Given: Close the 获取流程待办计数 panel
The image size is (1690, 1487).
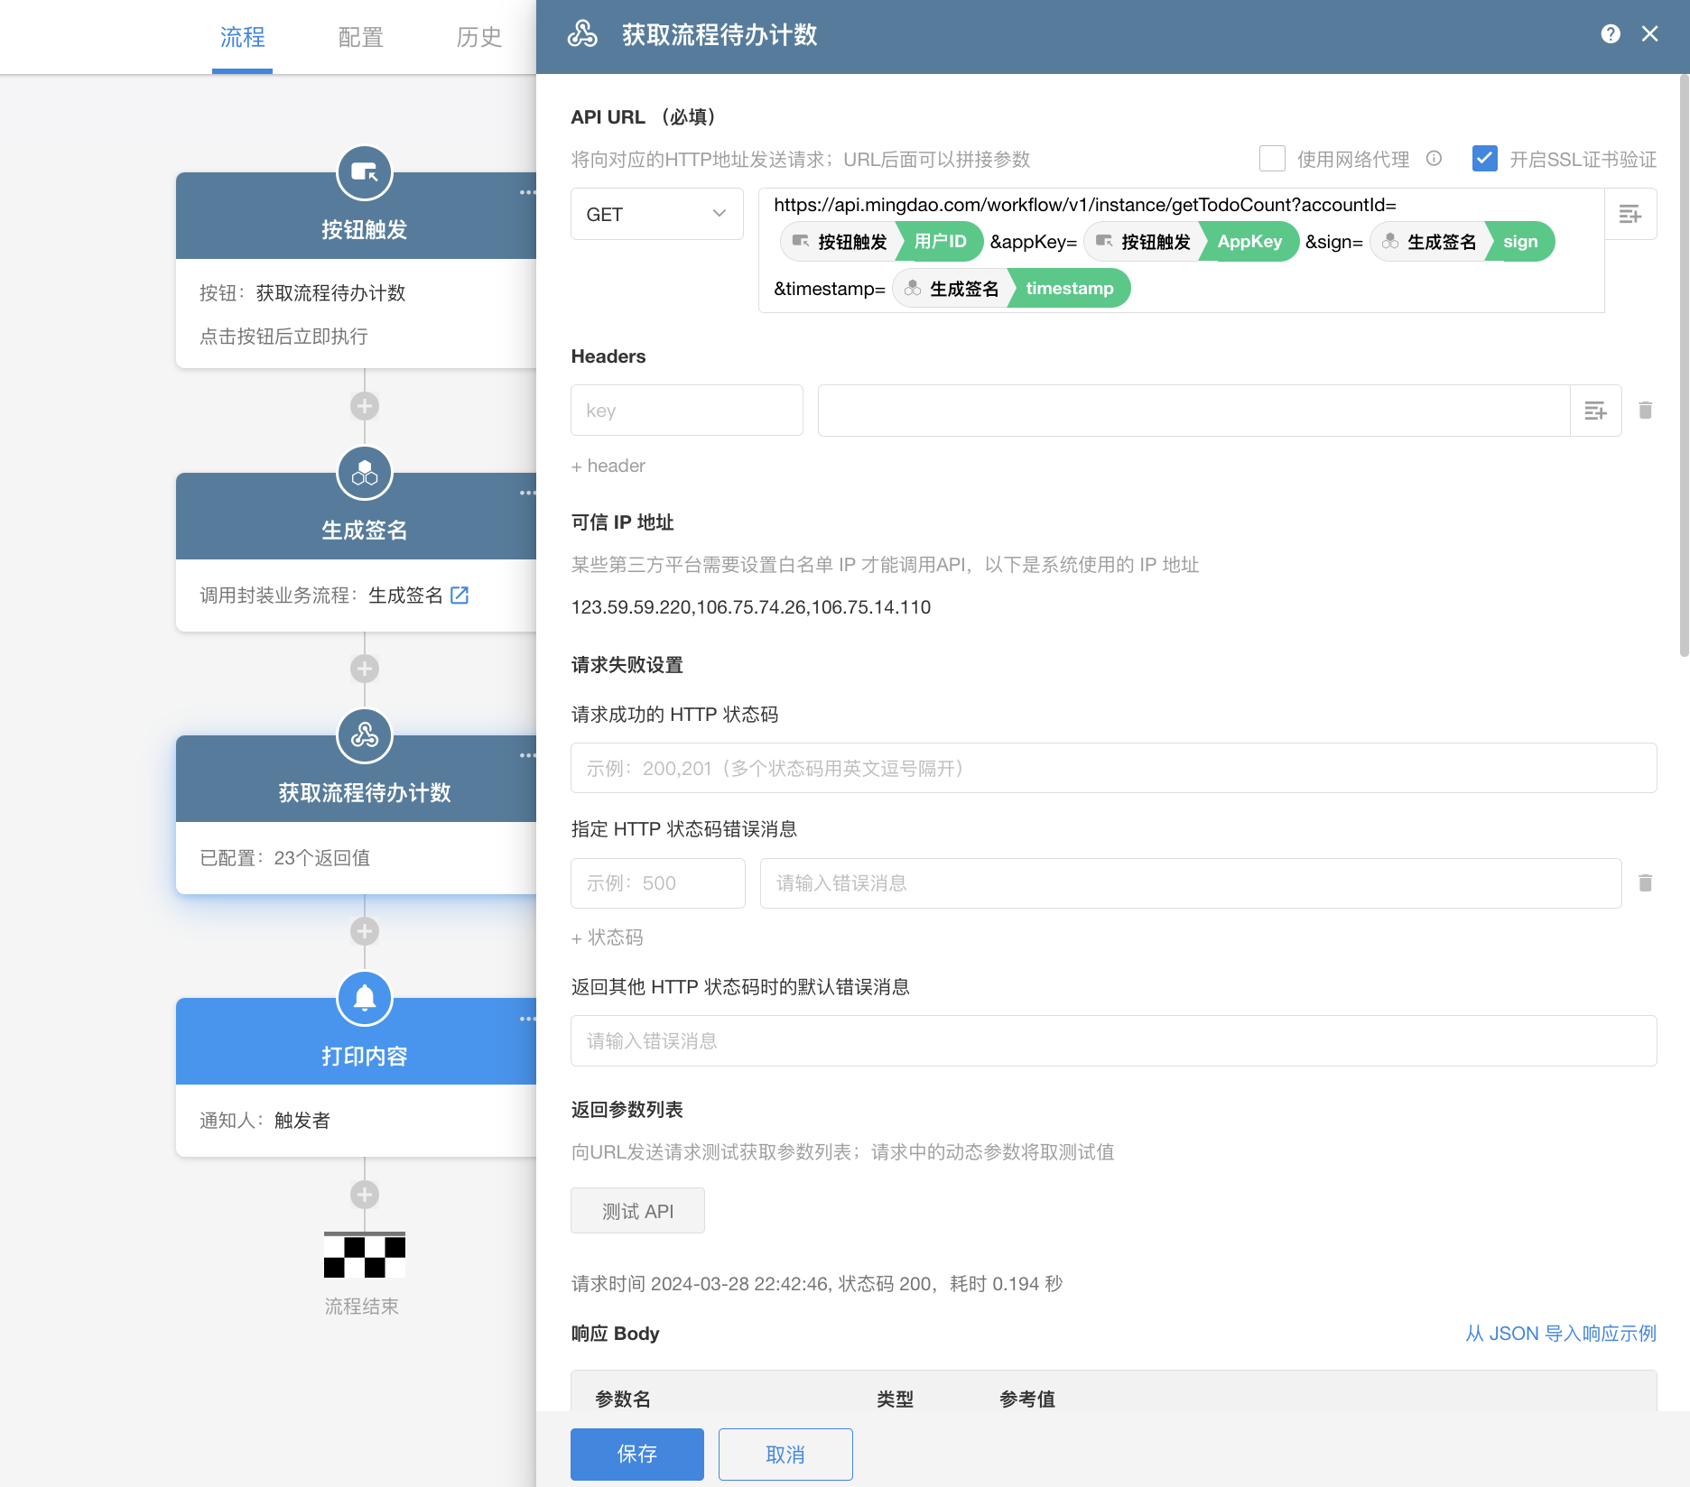Looking at the screenshot, I should pyautogui.click(x=1650, y=34).
